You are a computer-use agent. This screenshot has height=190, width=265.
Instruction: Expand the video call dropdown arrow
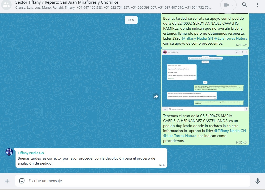click(x=232, y=5)
